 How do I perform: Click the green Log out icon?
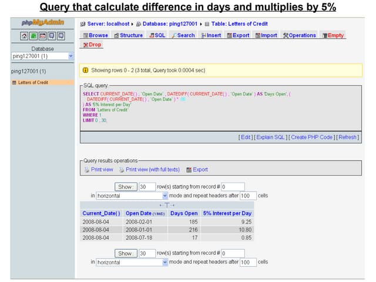click(34, 36)
